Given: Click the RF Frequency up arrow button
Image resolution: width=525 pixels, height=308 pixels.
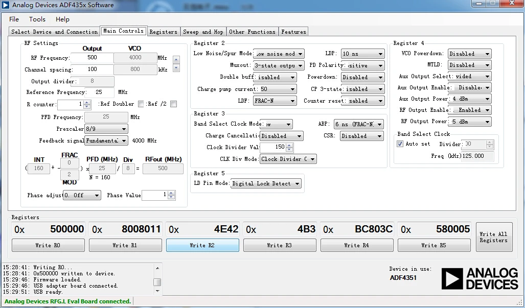Looking at the screenshot, I should pyautogui.click(x=176, y=60).
